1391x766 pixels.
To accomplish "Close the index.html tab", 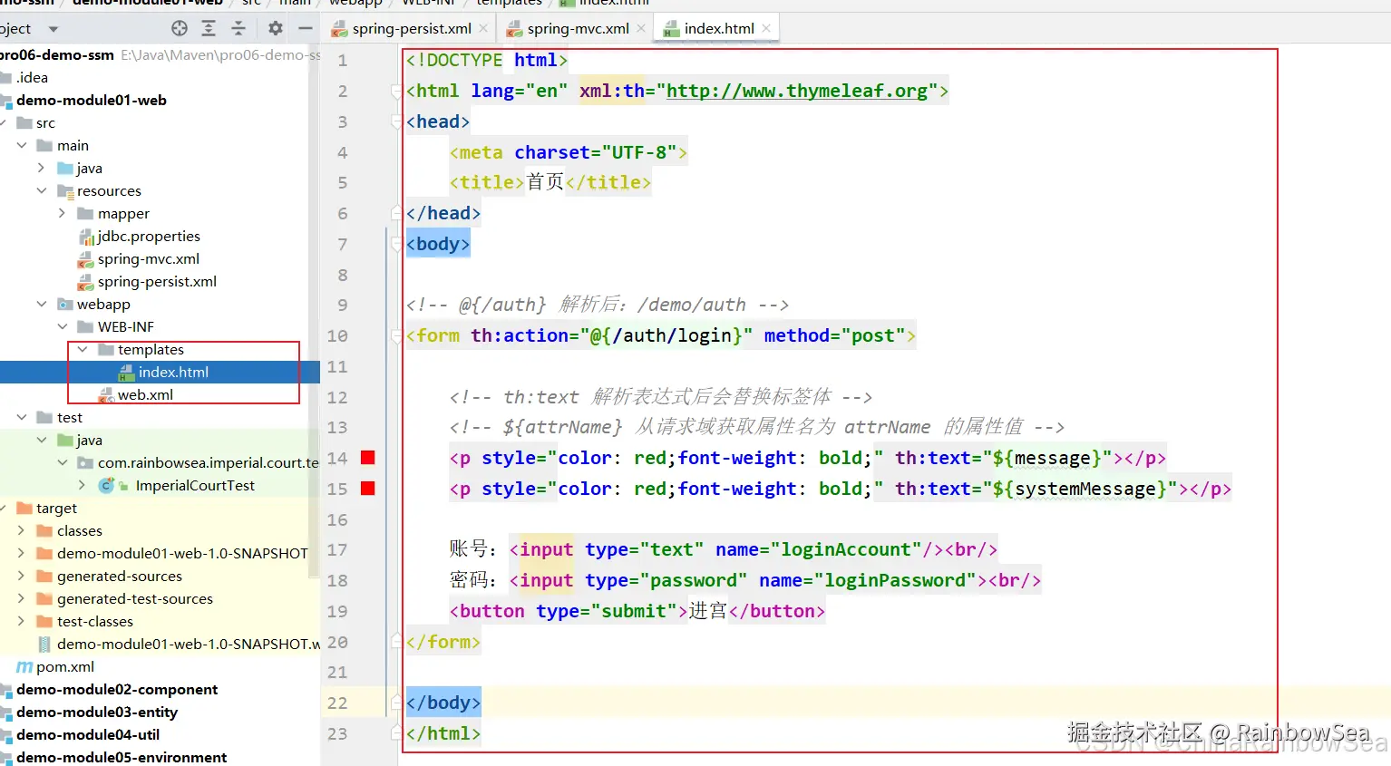I will pos(766,28).
